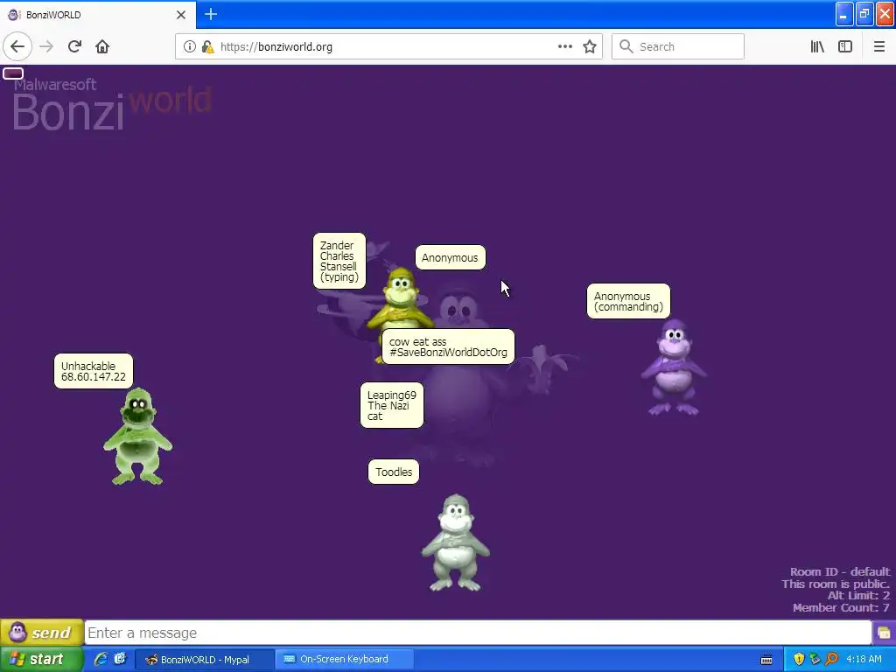Reload the BonziWORLD page
The width and height of the screenshot is (896, 672).
tap(74, 46)
